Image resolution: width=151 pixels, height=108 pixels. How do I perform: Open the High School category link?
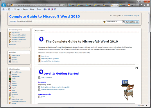[x=15, y=33]
